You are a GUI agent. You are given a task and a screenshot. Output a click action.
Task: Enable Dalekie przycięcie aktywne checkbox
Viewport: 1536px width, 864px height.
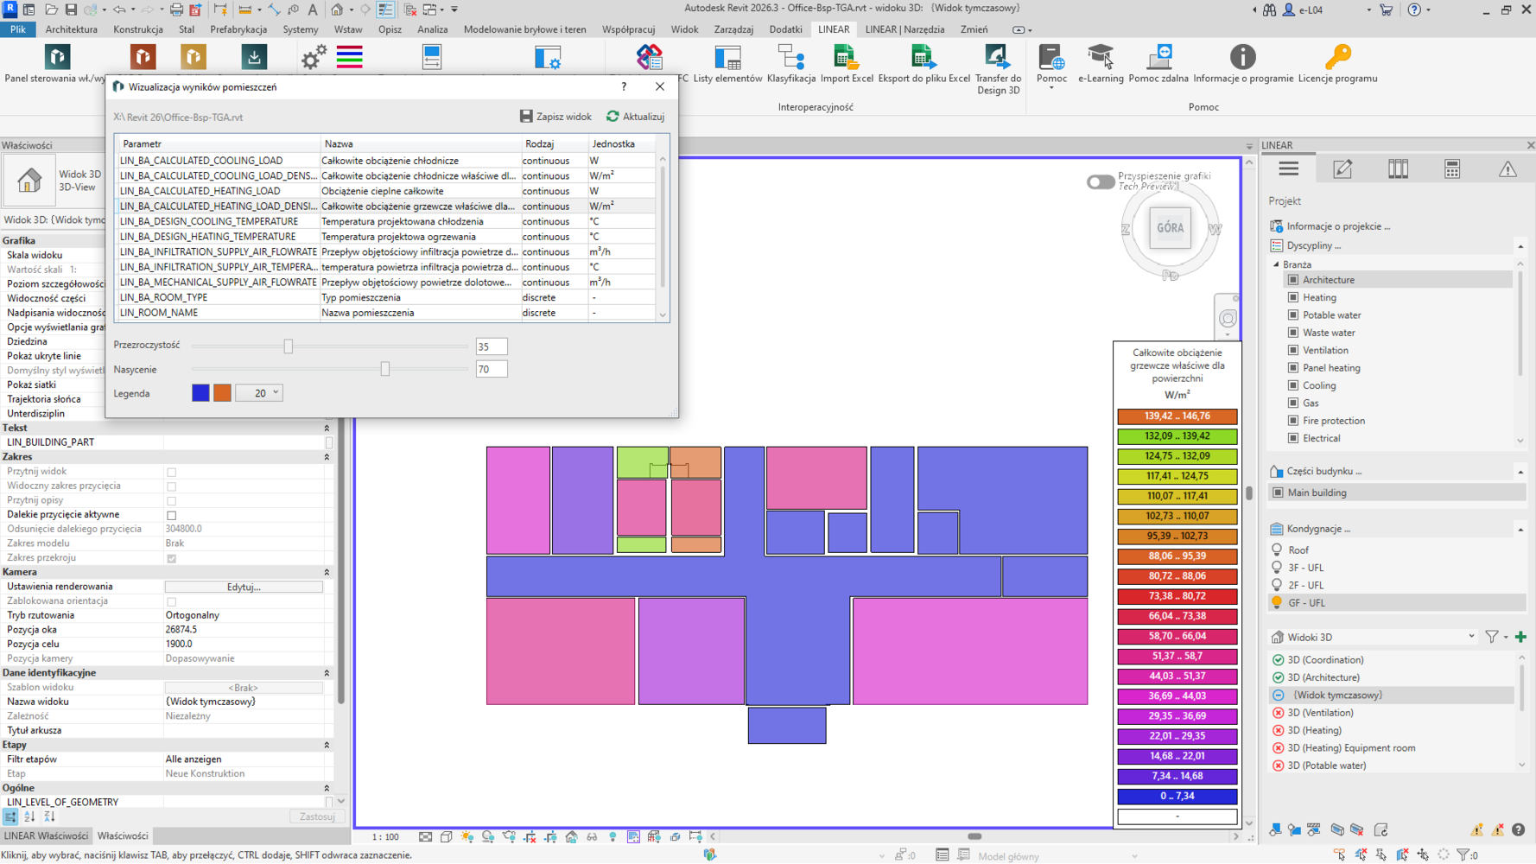pyautogui.click(x=171, y=515)
